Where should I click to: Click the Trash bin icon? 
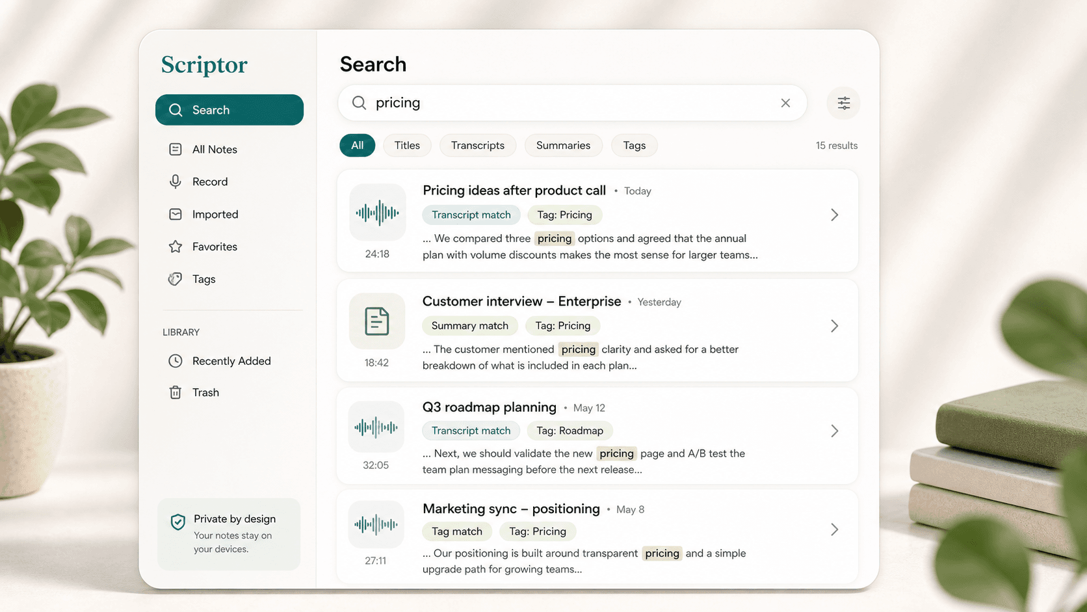pyautogui.click(x=176, y=392)
